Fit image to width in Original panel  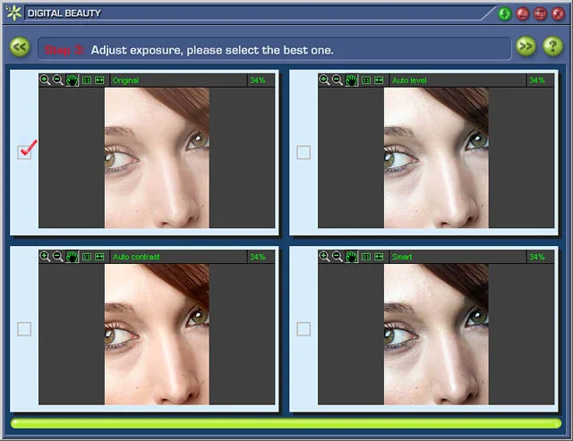[x=99, y=81]
